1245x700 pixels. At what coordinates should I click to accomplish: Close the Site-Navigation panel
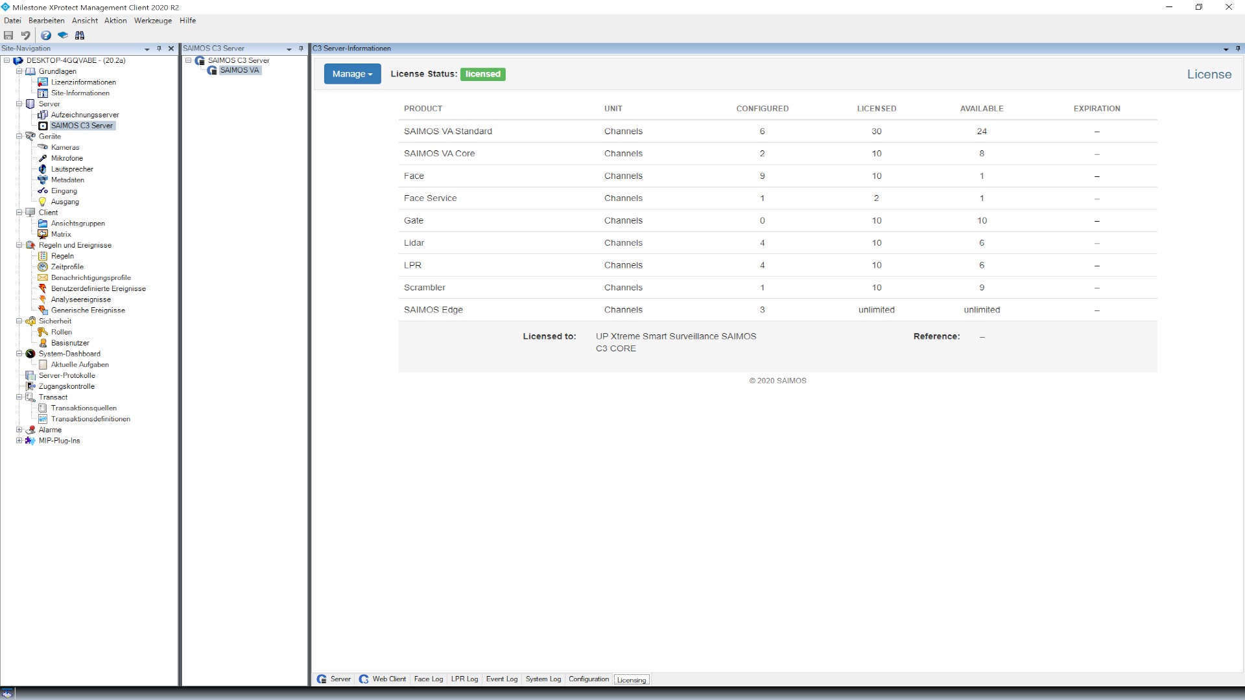171,49
